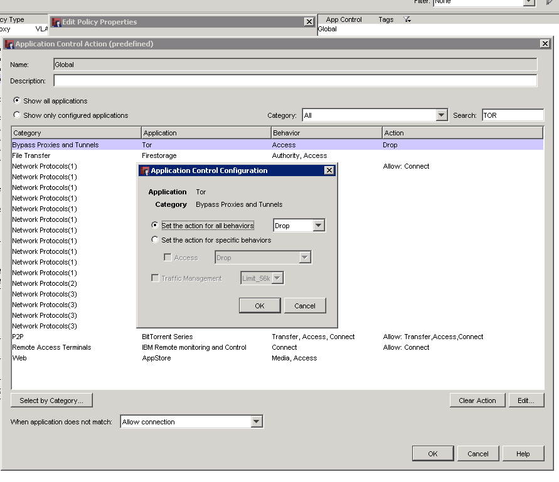Open the Category dropdown set to All
Screen dimensions: 559x482
442,115
